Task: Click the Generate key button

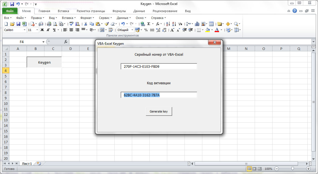Action: click(x=159, y=111)
